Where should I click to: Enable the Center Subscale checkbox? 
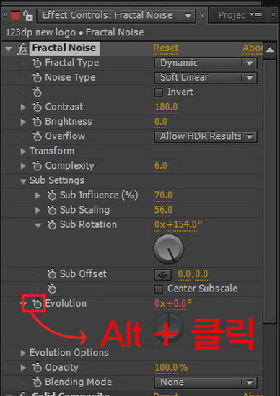[159, 289]
